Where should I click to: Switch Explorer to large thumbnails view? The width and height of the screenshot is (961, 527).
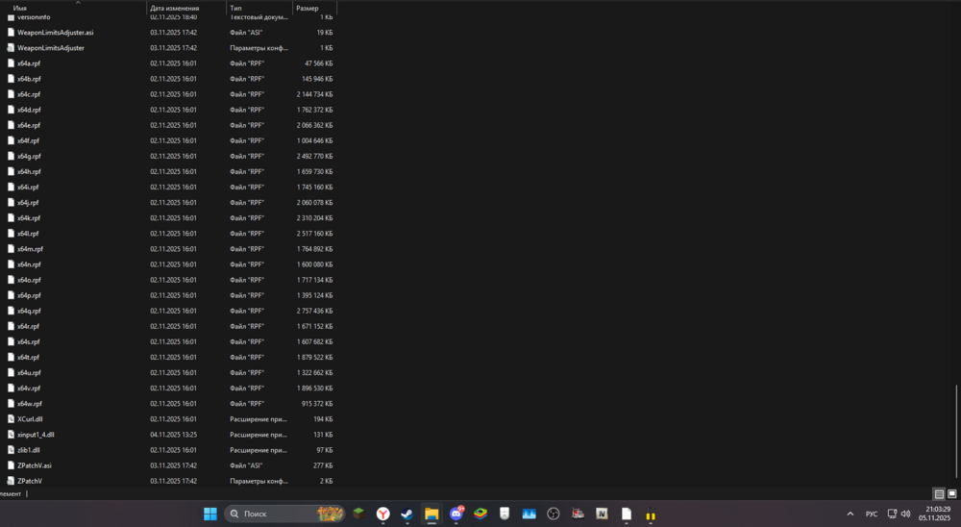[x=951, y=494]
